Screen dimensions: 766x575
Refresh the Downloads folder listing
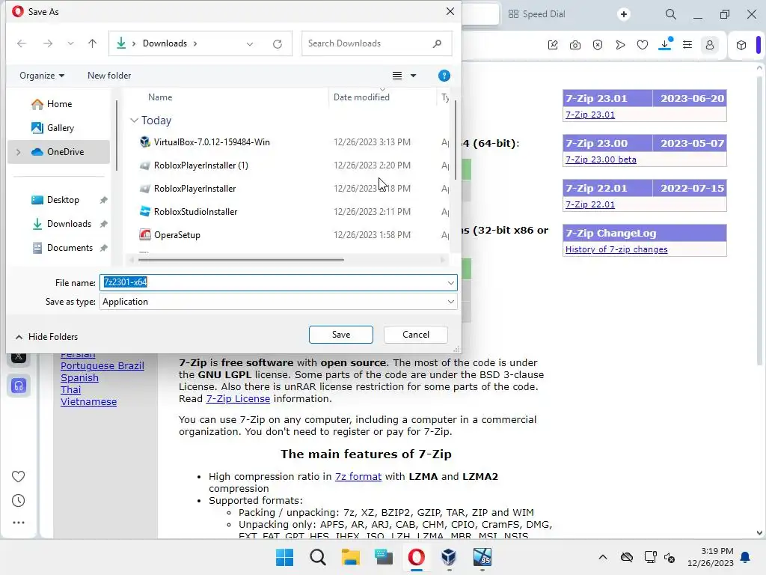(278, 44)
